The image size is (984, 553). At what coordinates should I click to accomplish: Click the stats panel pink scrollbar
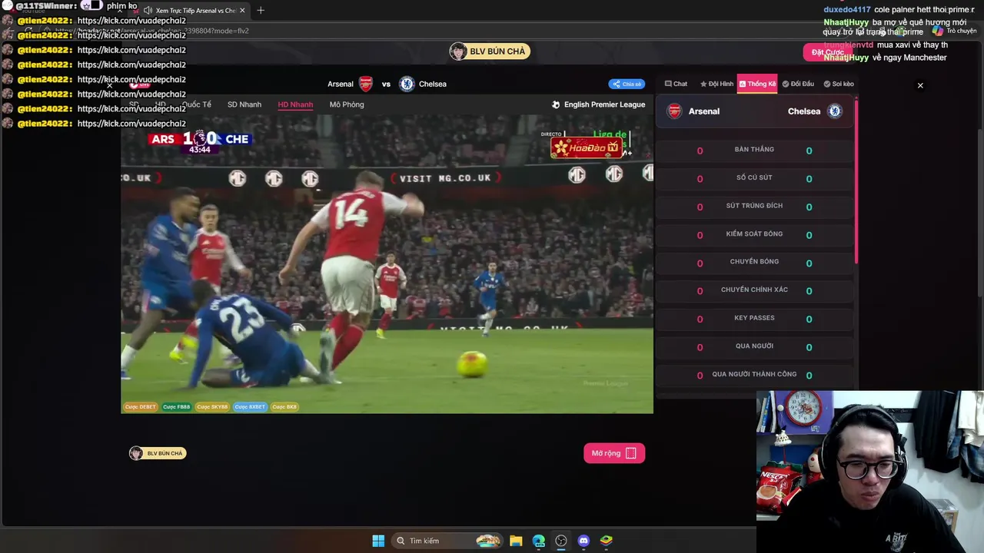856,180
